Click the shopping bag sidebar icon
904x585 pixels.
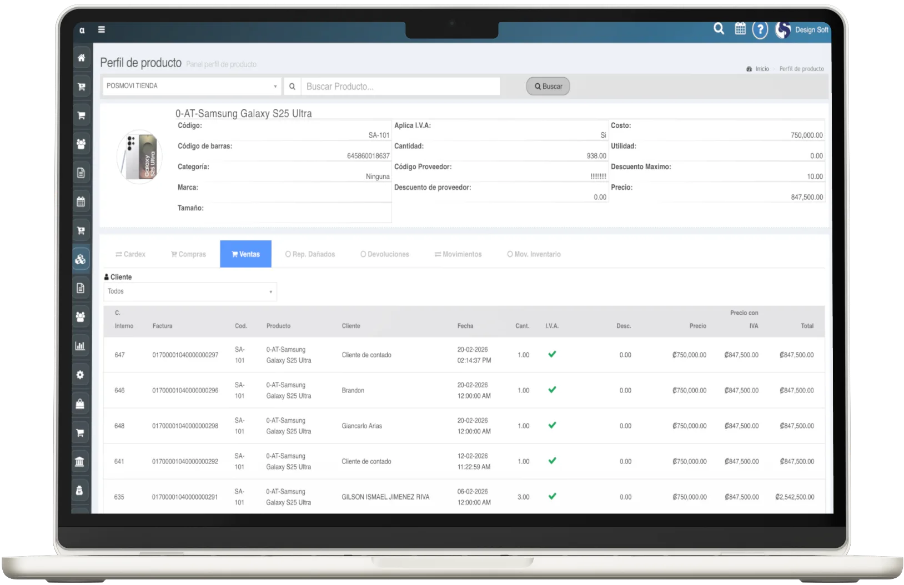80,404
